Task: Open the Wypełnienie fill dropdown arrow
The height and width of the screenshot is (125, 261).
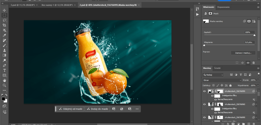Action: [258, 85]
